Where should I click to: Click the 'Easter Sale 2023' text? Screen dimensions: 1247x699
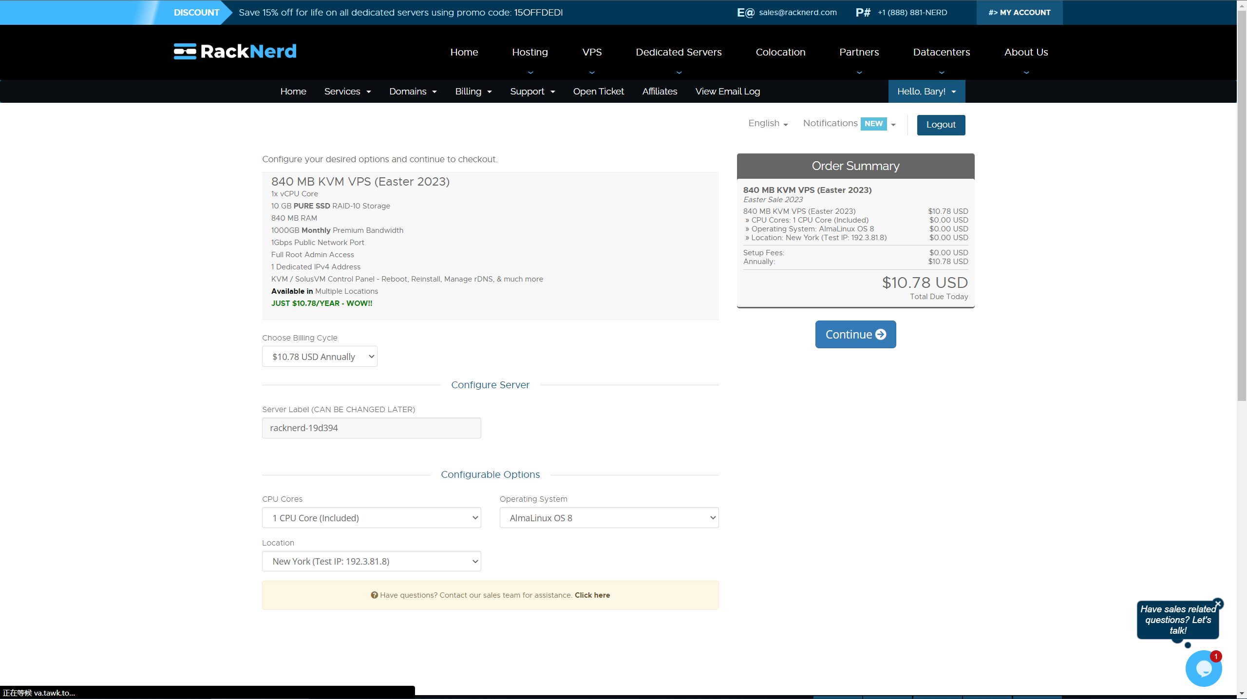point(773,199)
